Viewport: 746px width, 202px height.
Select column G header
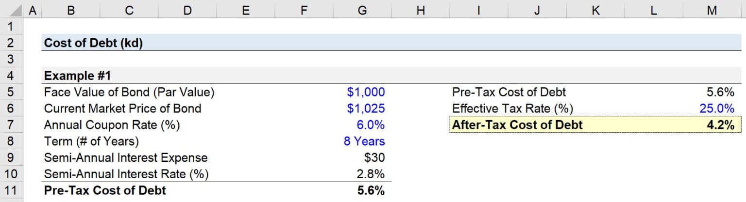[x=362, y=10]
